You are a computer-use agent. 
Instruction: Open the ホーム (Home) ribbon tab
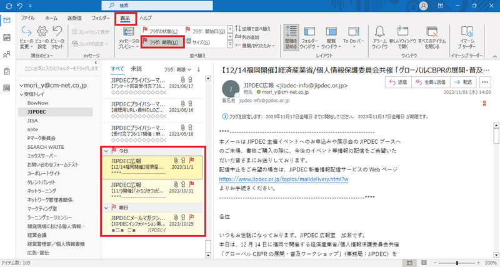51,19
